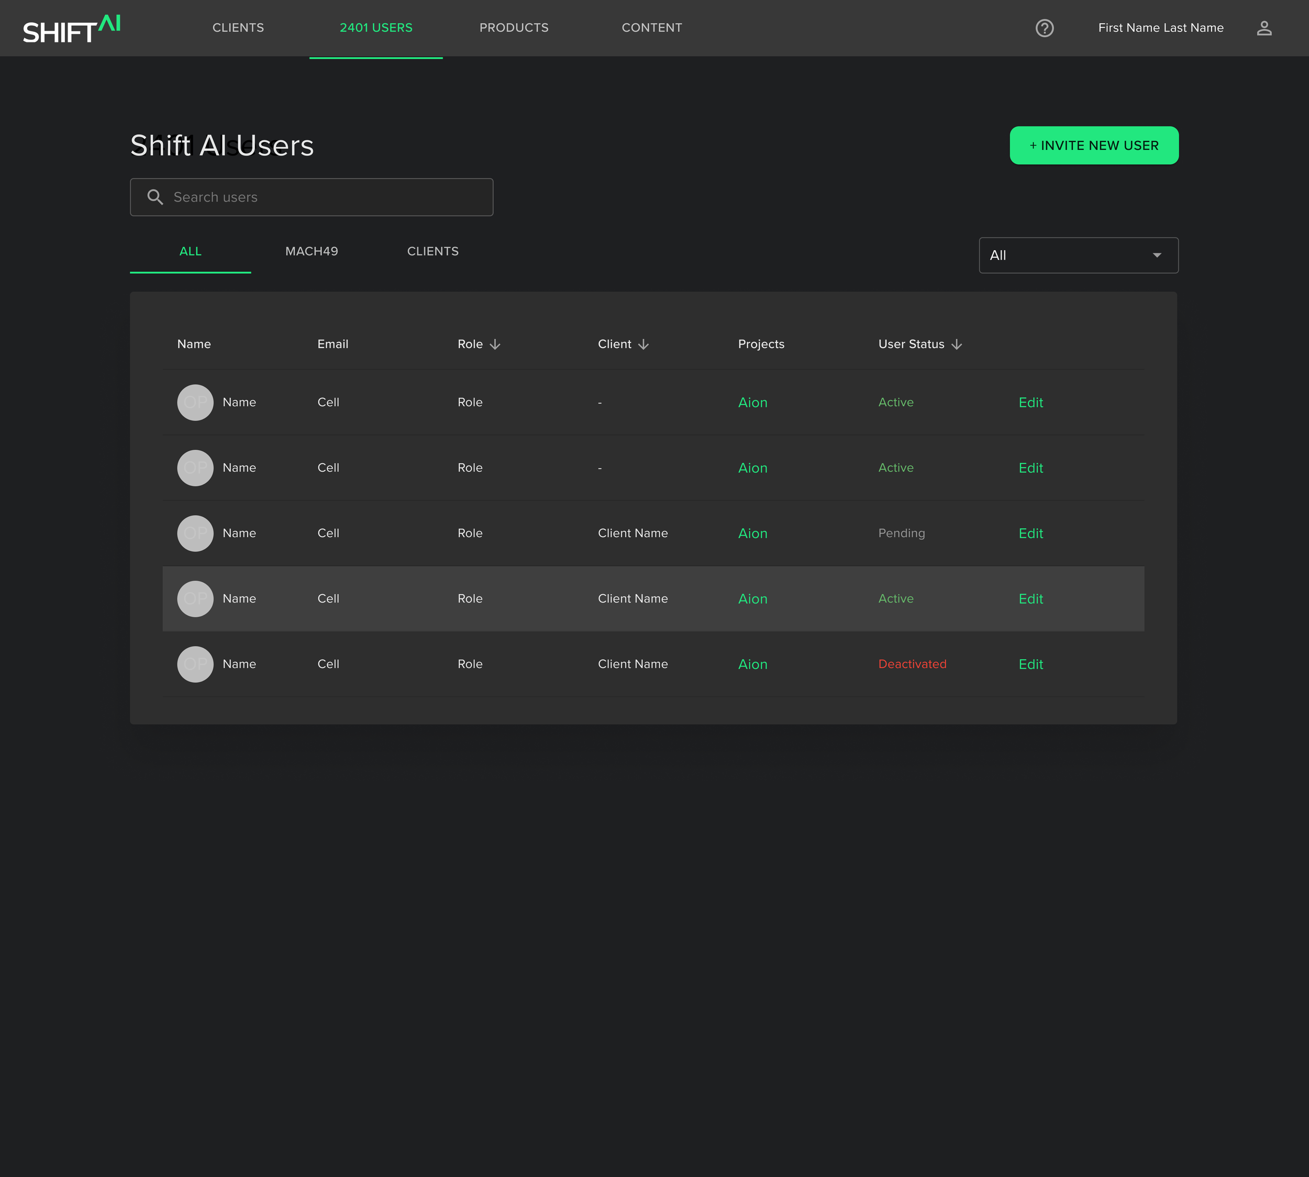
Task: Expand the All filter dropdown
Action: [x=1078, y=256]
